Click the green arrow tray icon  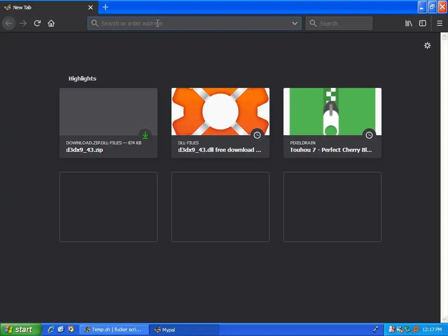click(x=408, y=329)
